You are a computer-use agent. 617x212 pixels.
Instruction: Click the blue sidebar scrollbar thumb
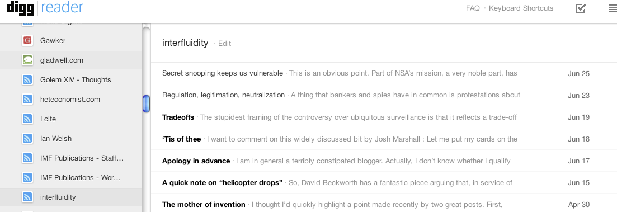click(x=146, y=103)
